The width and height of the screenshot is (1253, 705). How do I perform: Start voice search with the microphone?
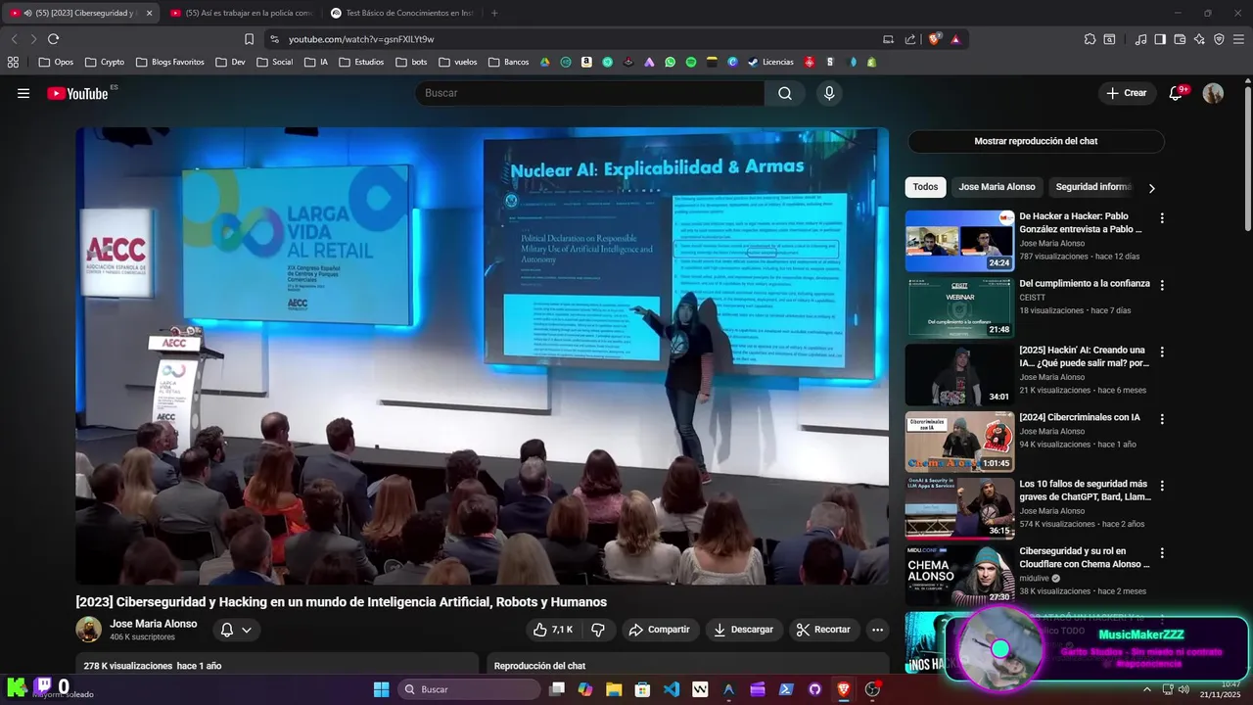[829, 93]
